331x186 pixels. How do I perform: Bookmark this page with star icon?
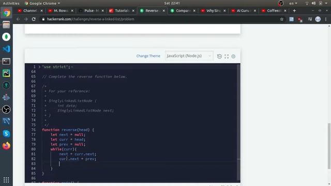coord(281,19)
